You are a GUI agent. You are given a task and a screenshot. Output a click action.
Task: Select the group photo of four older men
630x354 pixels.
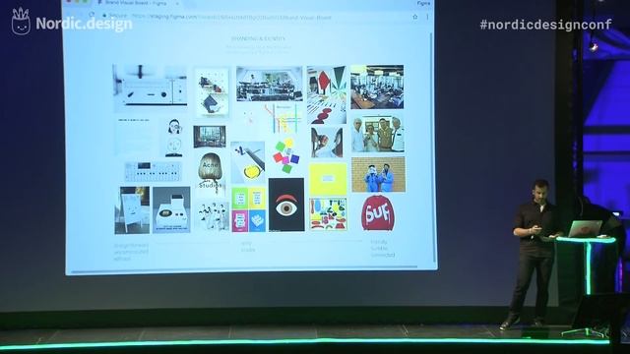378,134
